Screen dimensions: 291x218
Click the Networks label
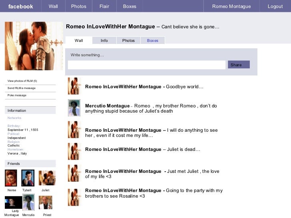click(14, 118)
